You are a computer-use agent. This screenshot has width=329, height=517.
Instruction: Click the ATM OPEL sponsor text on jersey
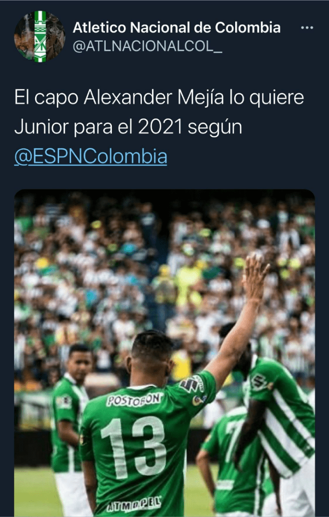134,505
